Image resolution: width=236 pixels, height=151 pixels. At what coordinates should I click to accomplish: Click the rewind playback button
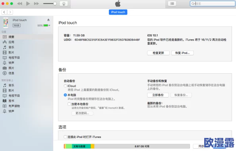(20, 4)
